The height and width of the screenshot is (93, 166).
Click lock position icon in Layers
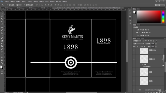(142, 47)
